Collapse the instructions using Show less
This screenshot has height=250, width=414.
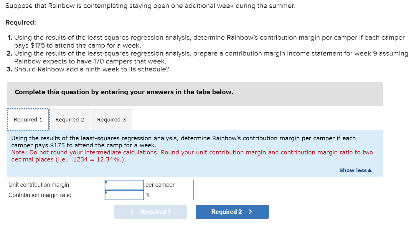pyautogui.click(x=353, y=170)
